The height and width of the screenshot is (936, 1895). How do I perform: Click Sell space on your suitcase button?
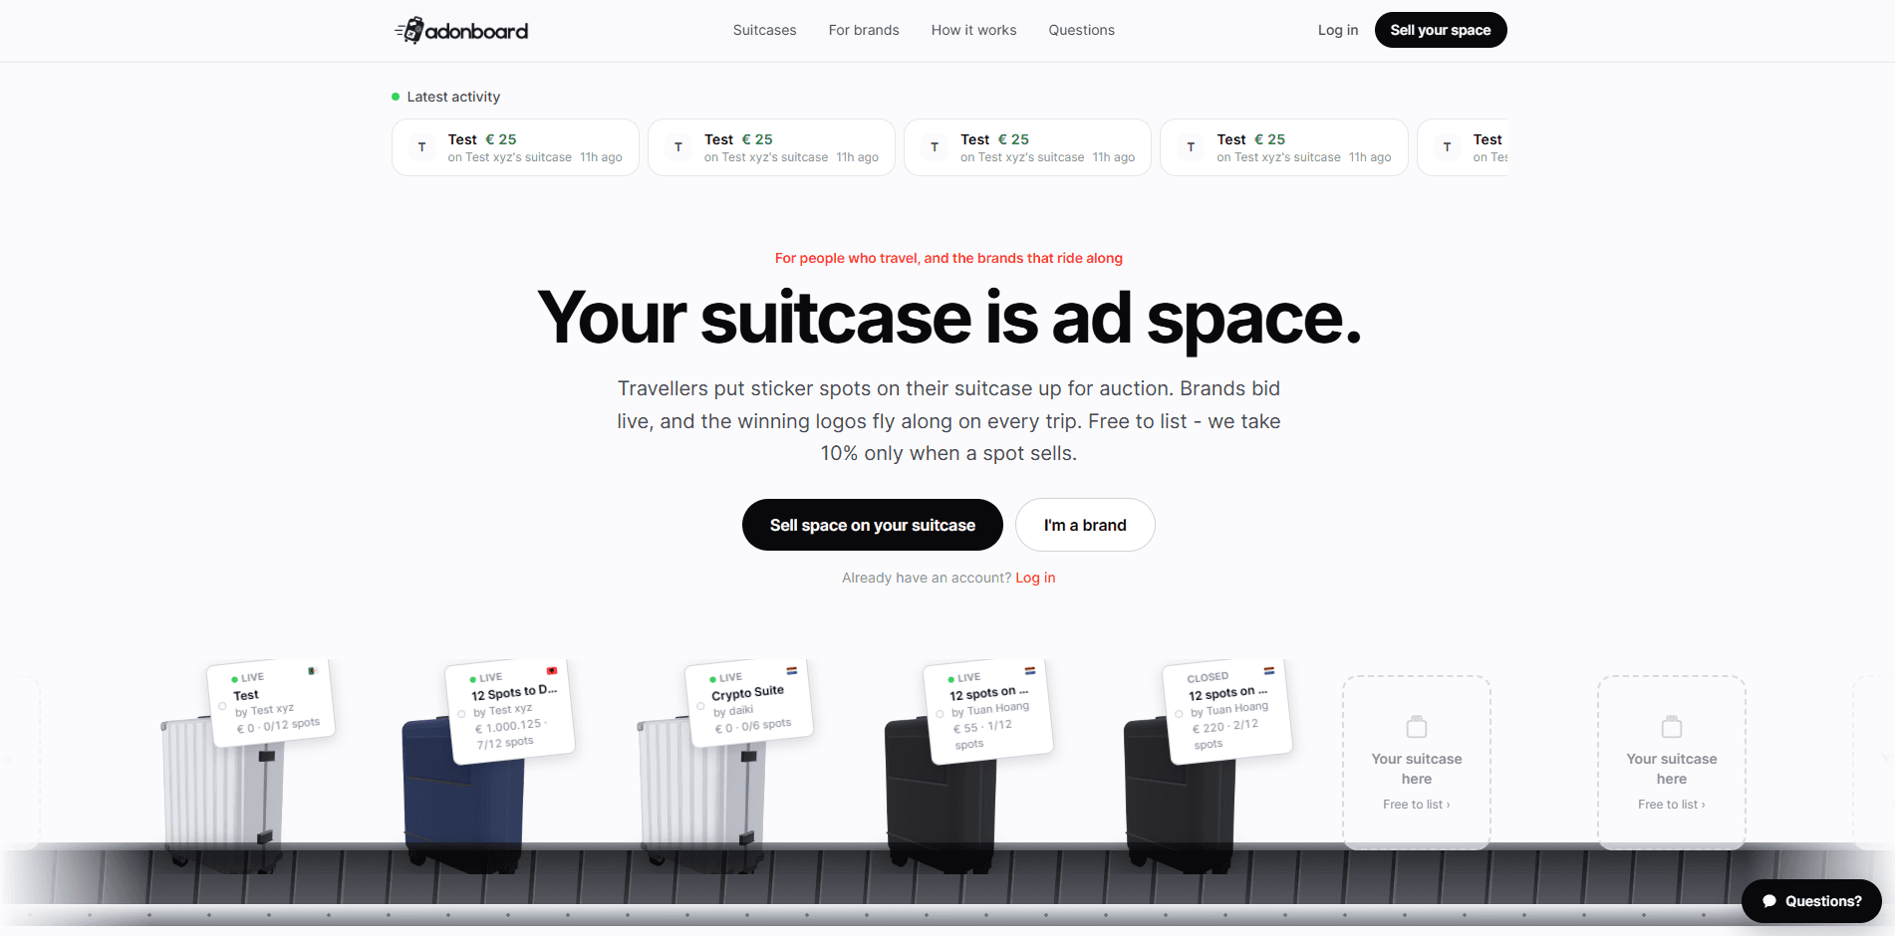(x=873, y=525)
